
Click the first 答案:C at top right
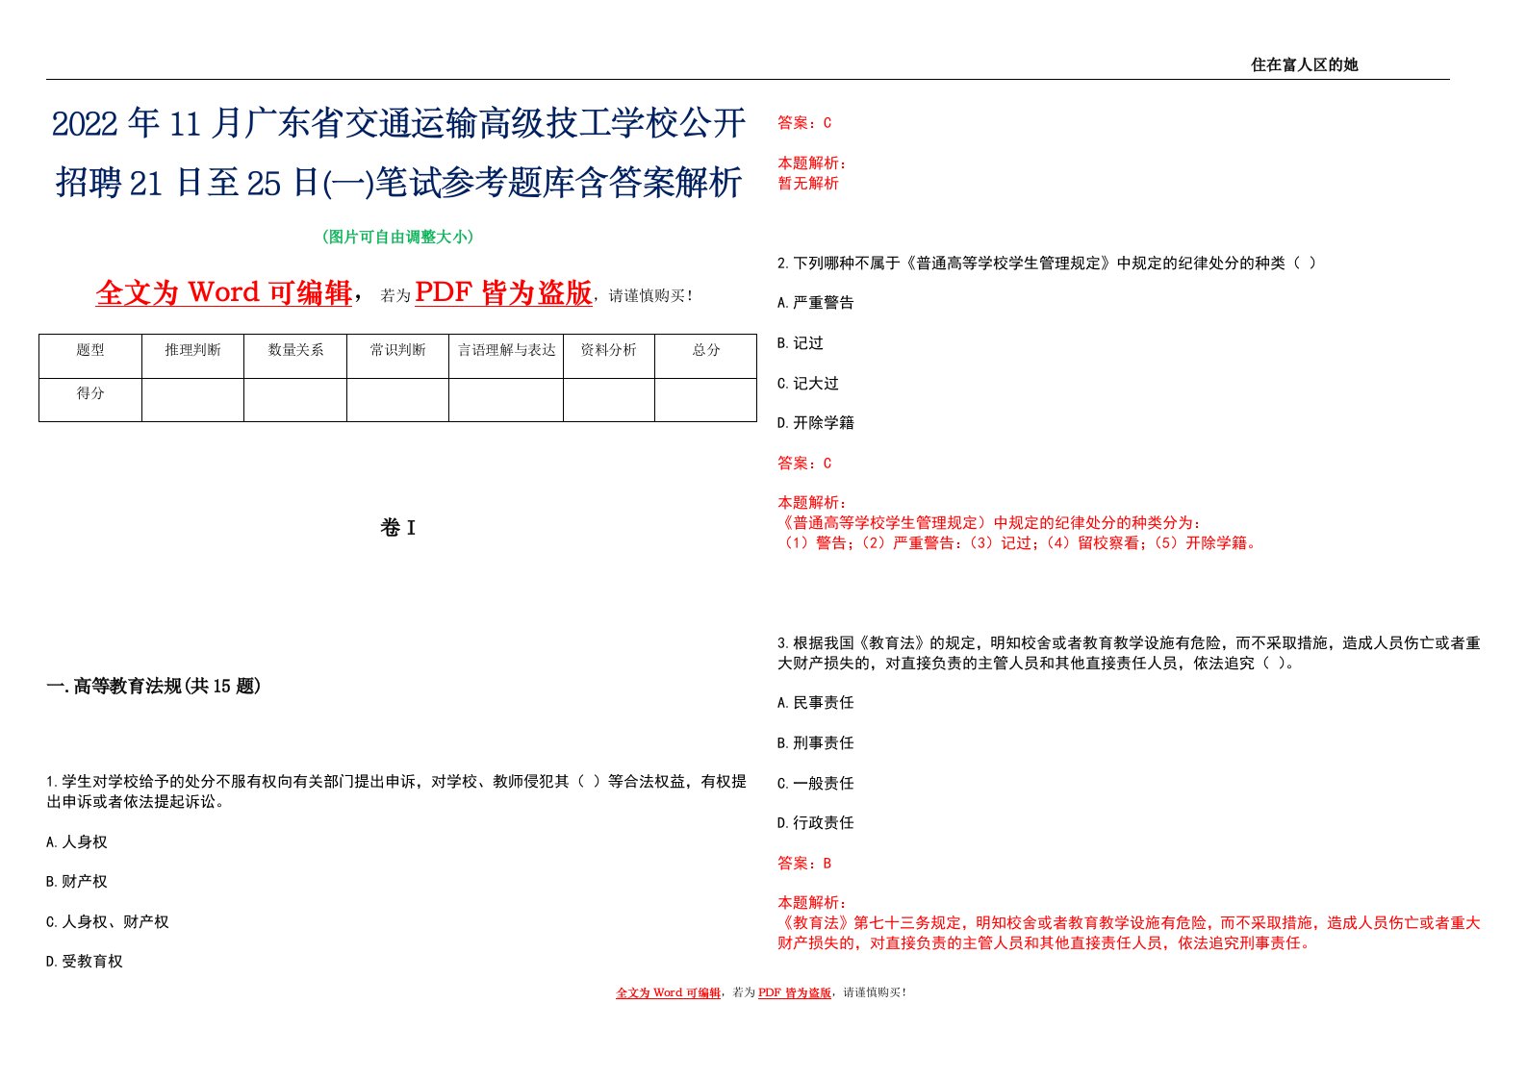(804, 122)
